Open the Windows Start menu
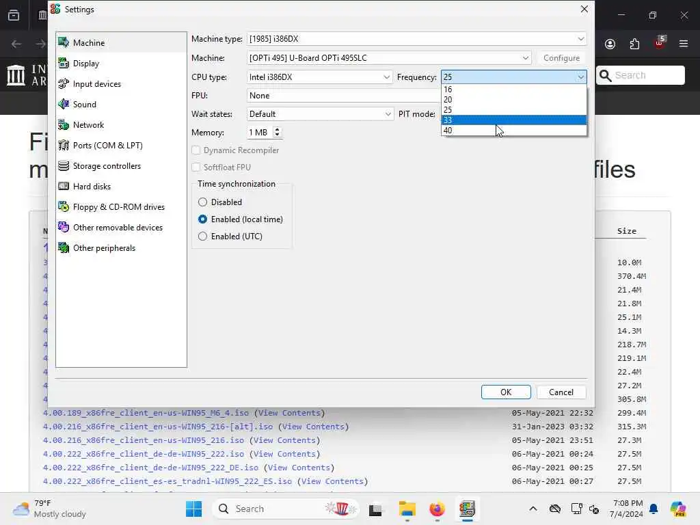 click(193, 509)
